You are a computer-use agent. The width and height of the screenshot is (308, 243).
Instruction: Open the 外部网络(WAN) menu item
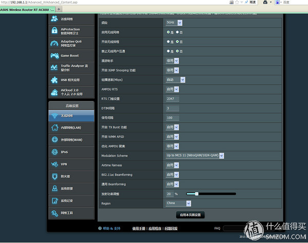click(71, 139)
